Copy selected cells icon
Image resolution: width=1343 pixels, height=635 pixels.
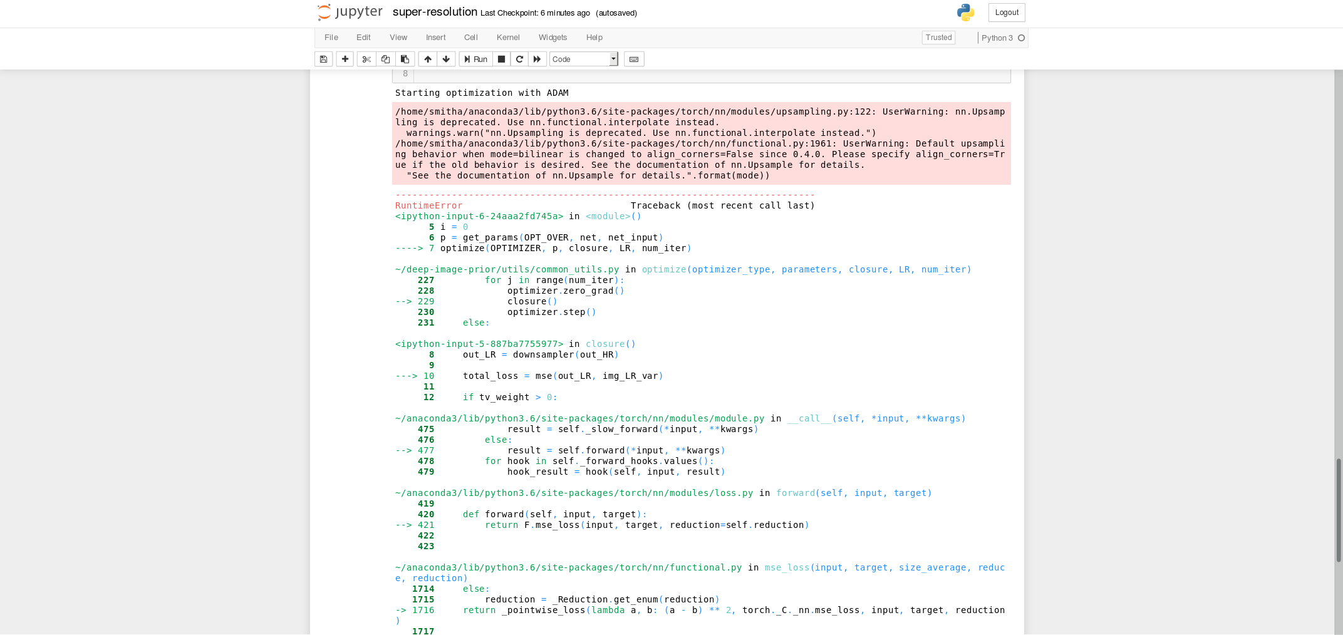(385, 59)
